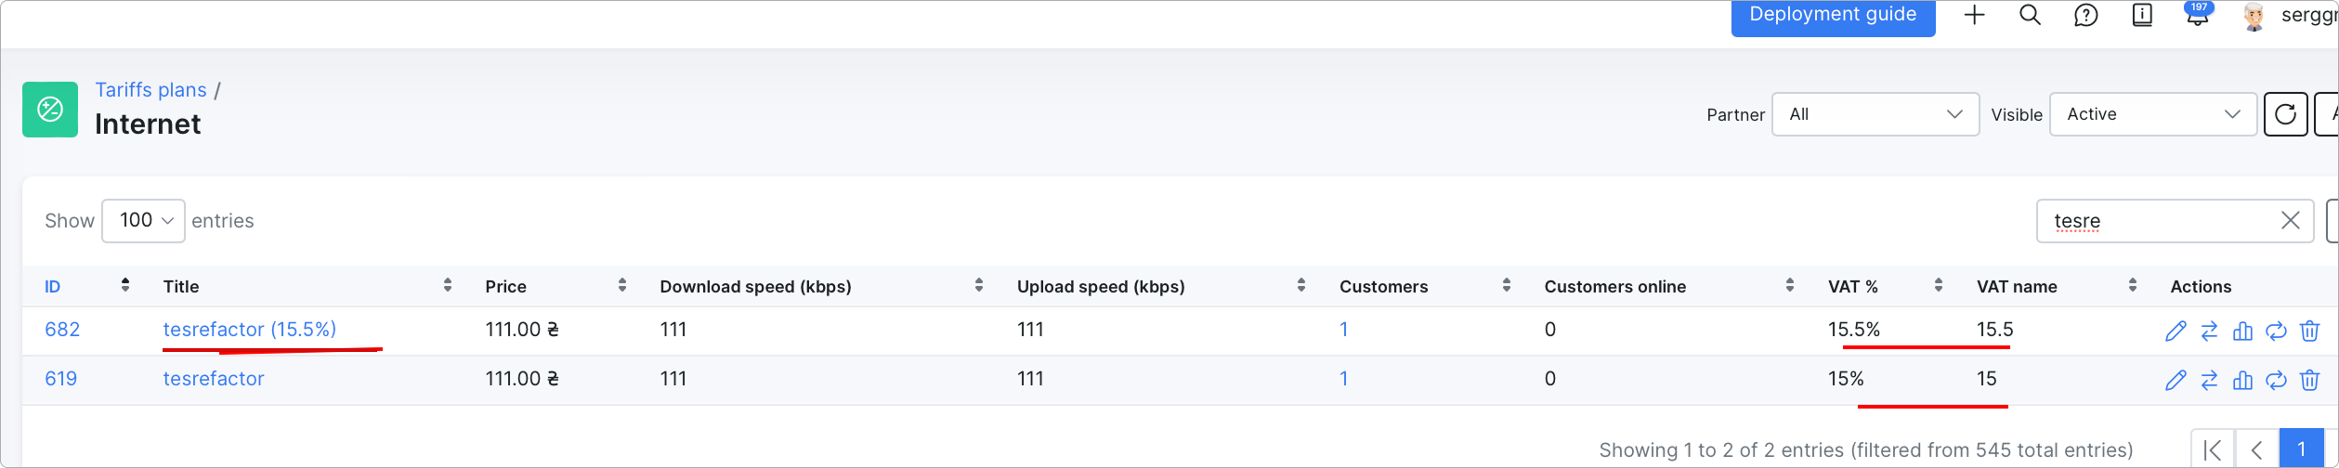Open the Deployment guide button
Screen dimensions: 2339x468
(x=1832, y=17)
